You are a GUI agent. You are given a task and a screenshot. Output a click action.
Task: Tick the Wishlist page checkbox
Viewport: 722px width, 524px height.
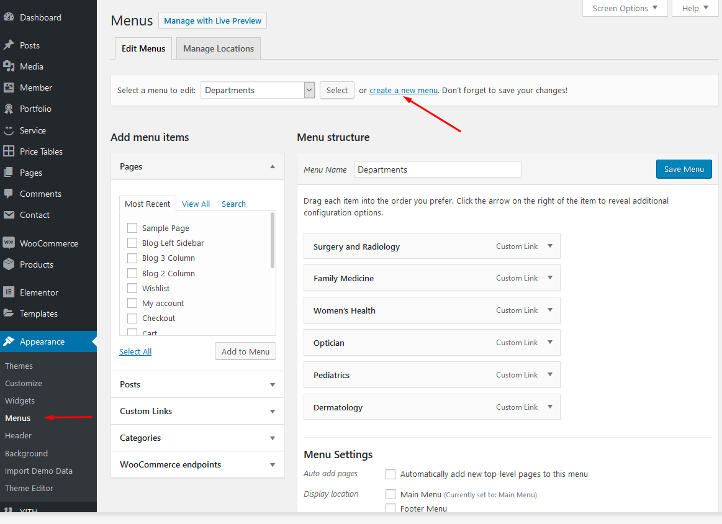(132, 288)
